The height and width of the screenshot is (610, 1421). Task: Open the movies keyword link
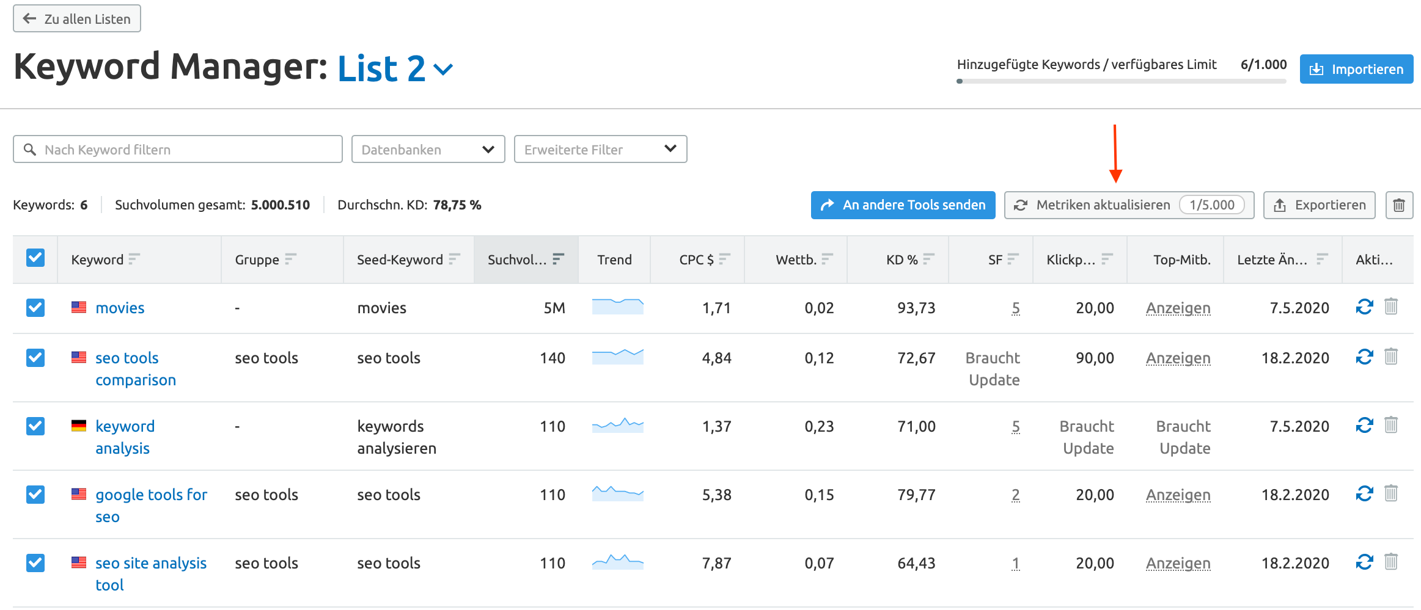click(120, 308)
